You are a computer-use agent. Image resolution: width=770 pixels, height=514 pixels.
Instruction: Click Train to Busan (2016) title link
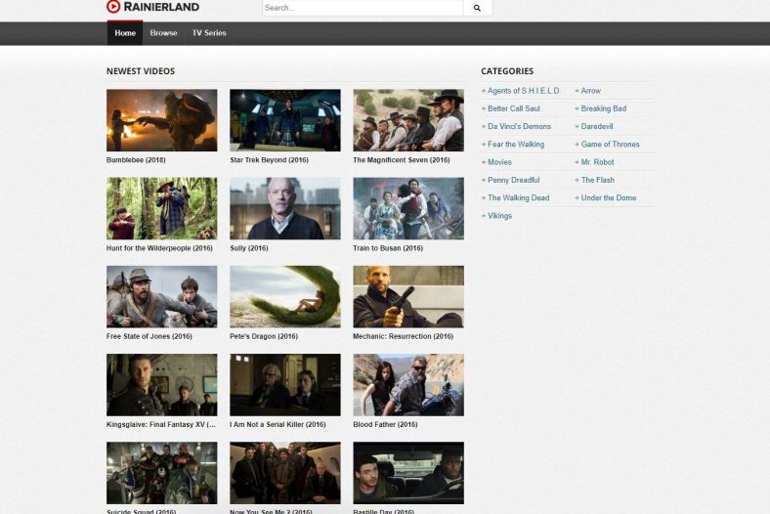[x=388, y=248]
